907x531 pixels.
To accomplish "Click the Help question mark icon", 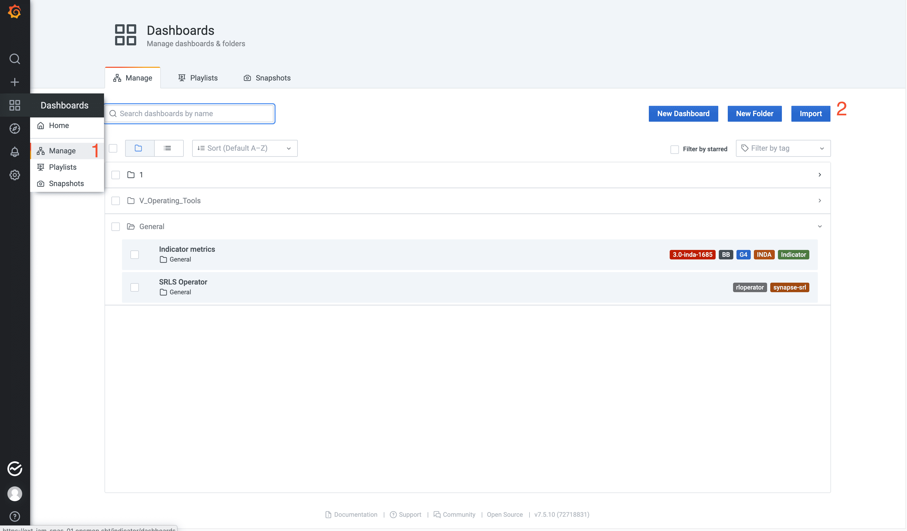I will click(x=15, y=516).
